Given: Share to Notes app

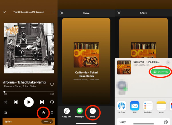Looking at the screenshot, I should pos(161,107).
